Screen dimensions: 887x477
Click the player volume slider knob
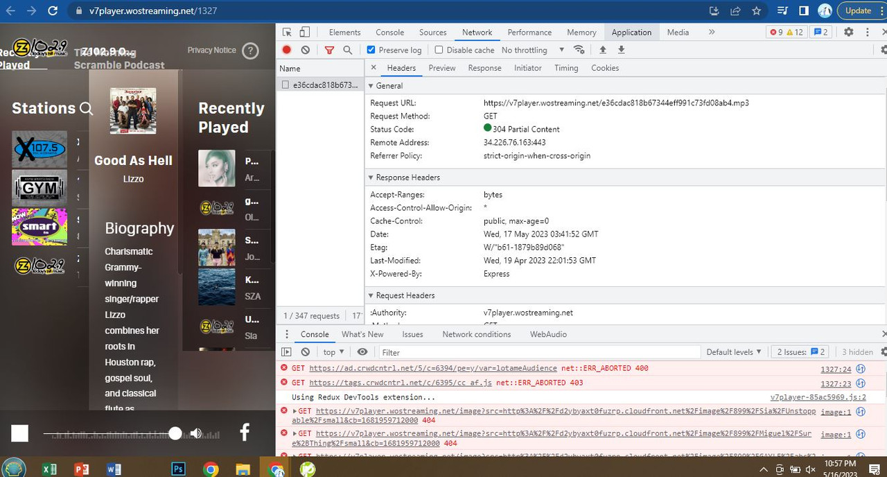(x=175, y=433)
